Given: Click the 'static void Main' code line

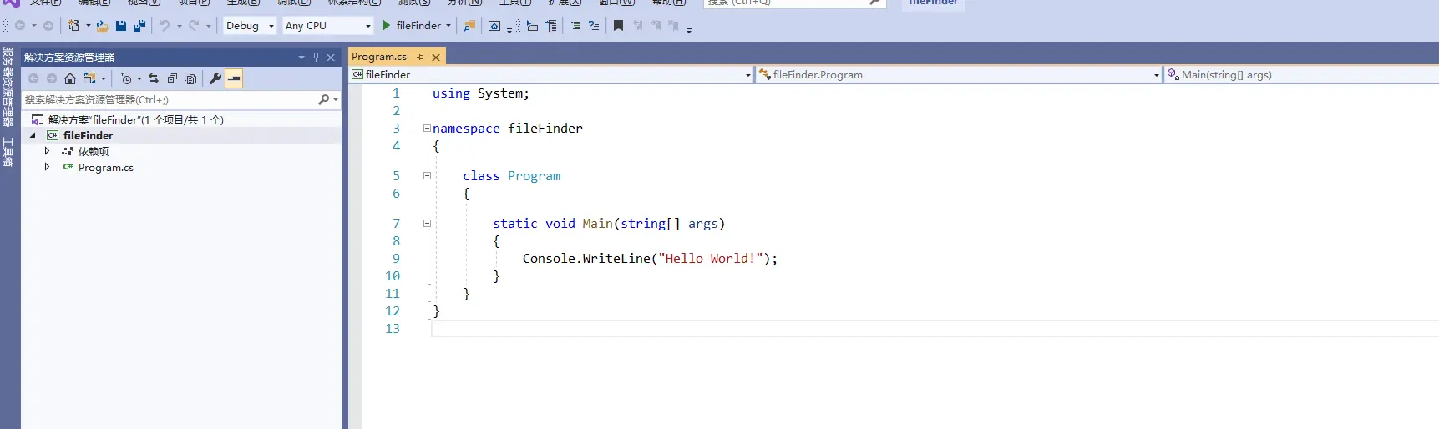Looking at the screenshot, I should point(609,224).
